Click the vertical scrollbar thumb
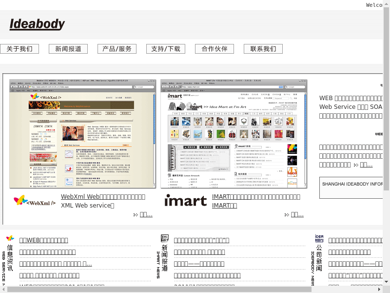390x293 pixels. click(x=386, y=99)
